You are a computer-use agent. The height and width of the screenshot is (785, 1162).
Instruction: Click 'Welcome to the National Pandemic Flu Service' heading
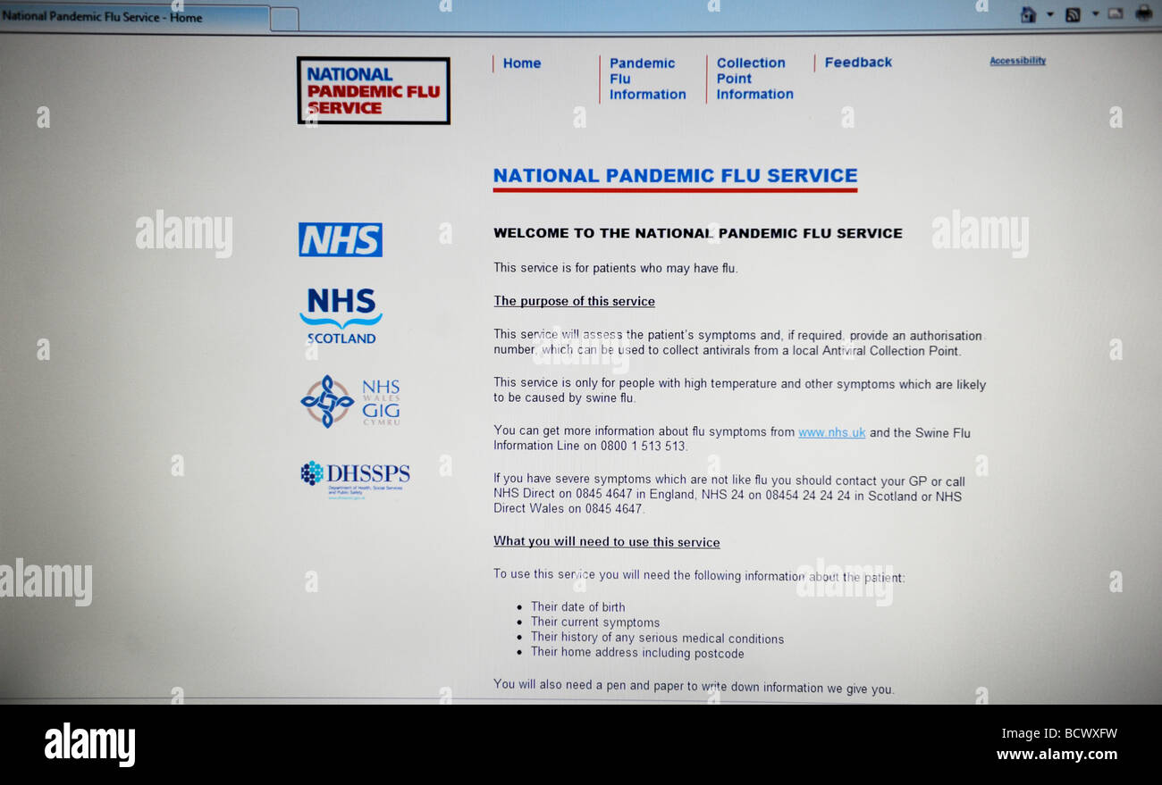coord(698,233)
